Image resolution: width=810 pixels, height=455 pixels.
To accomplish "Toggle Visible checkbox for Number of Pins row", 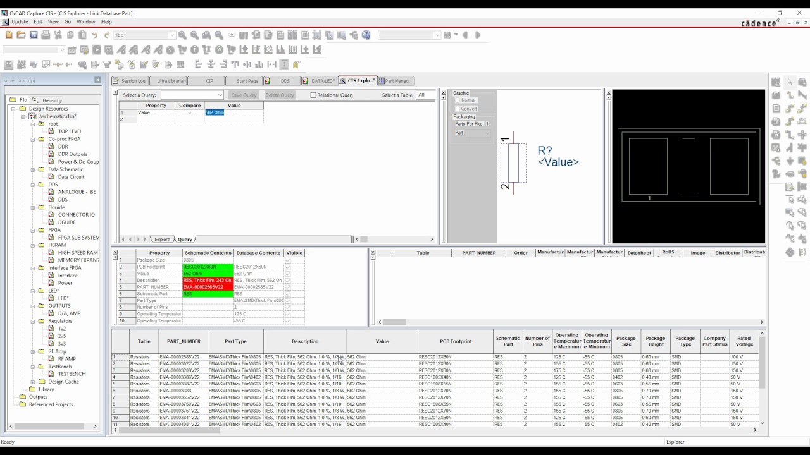I will pos(288,307).
